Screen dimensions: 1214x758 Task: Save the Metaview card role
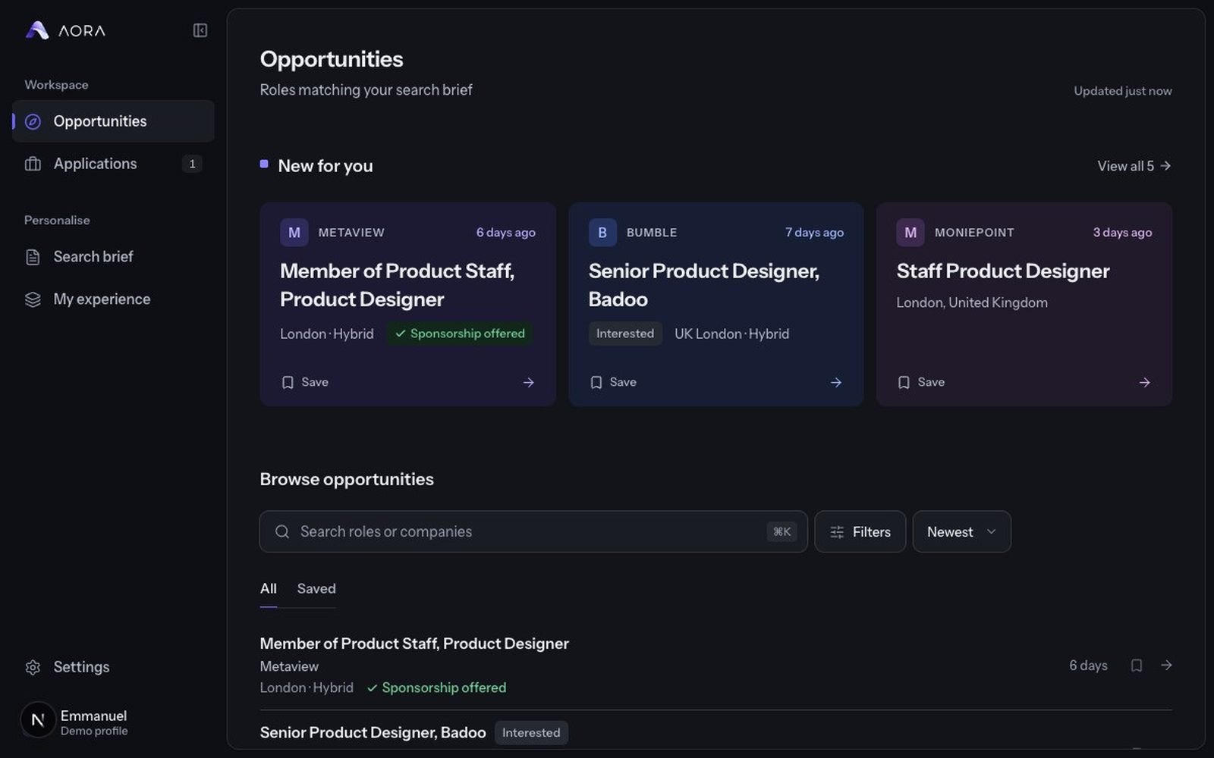pos(305,382)
